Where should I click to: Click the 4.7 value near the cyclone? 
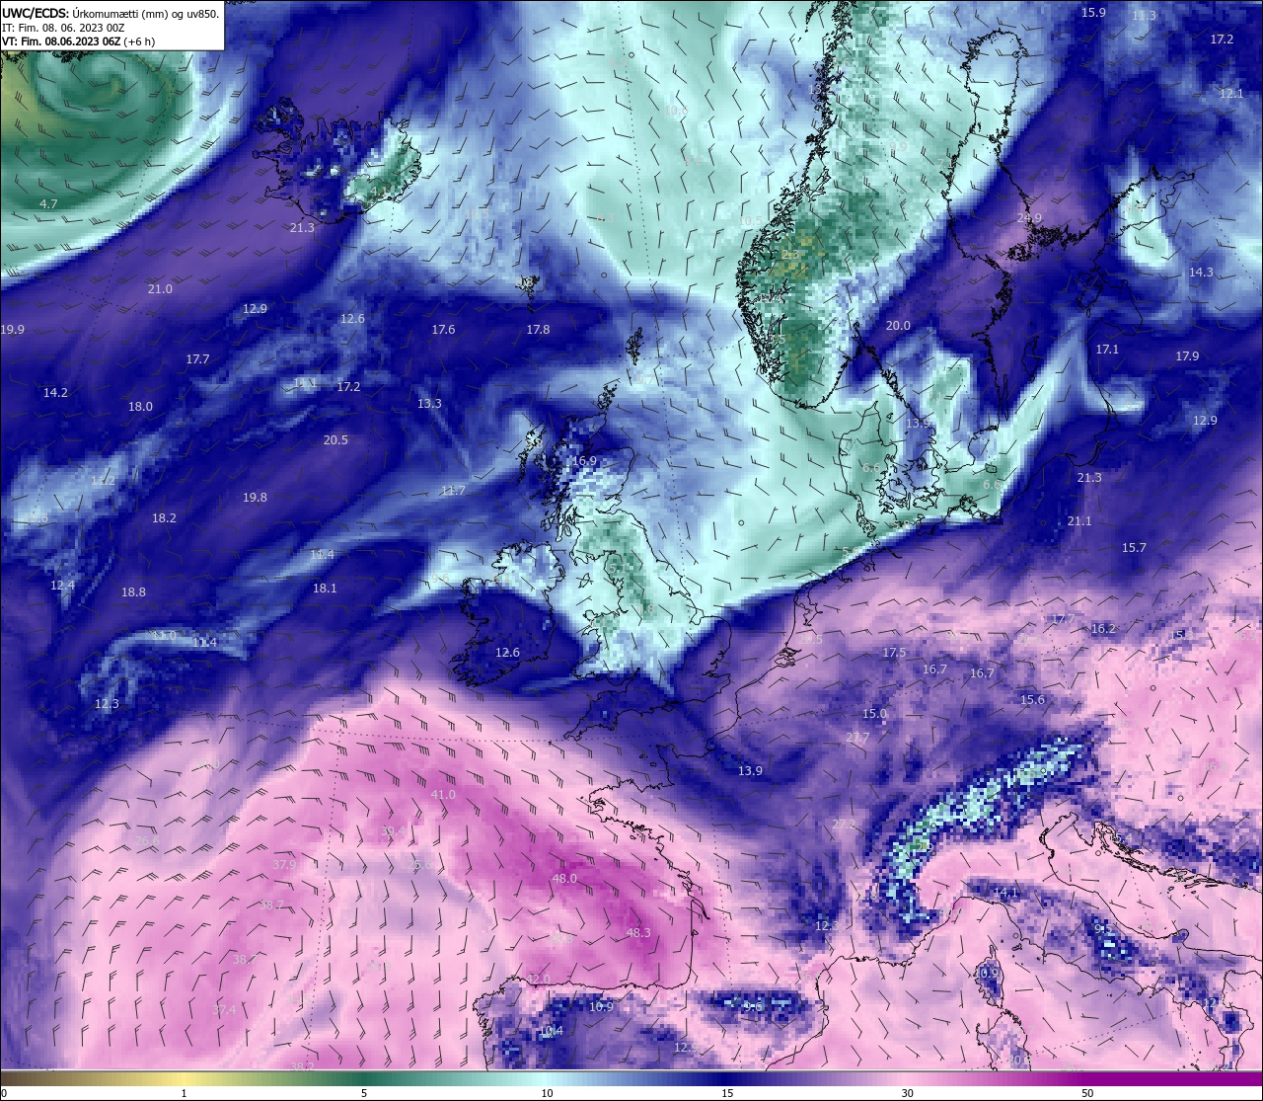[48, 204]
